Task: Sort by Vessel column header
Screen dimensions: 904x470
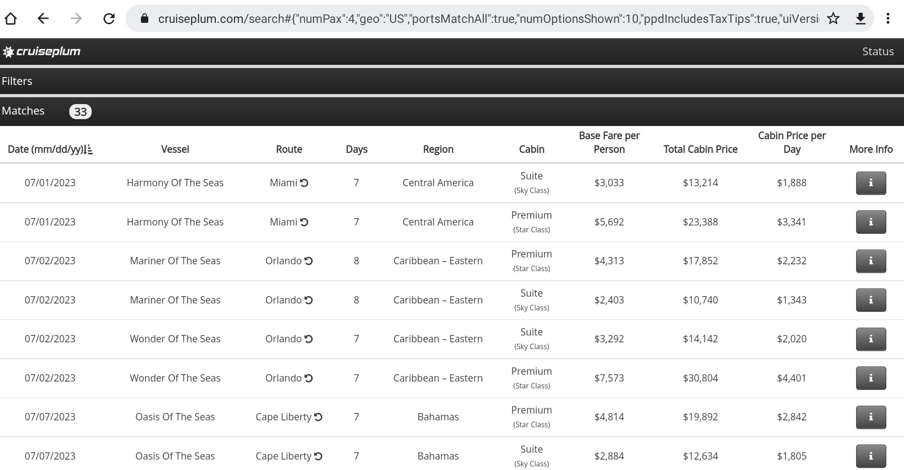Action: [175, 149]
